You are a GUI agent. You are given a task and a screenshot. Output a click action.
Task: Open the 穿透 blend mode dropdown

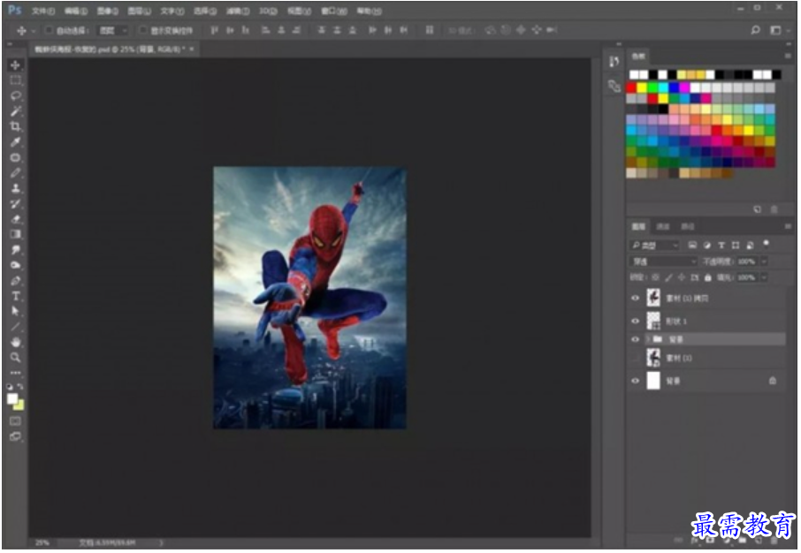(663, 262)
